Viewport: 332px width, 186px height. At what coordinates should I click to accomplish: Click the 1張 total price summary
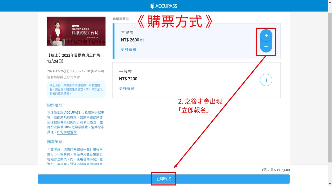[x=275, y=170]
